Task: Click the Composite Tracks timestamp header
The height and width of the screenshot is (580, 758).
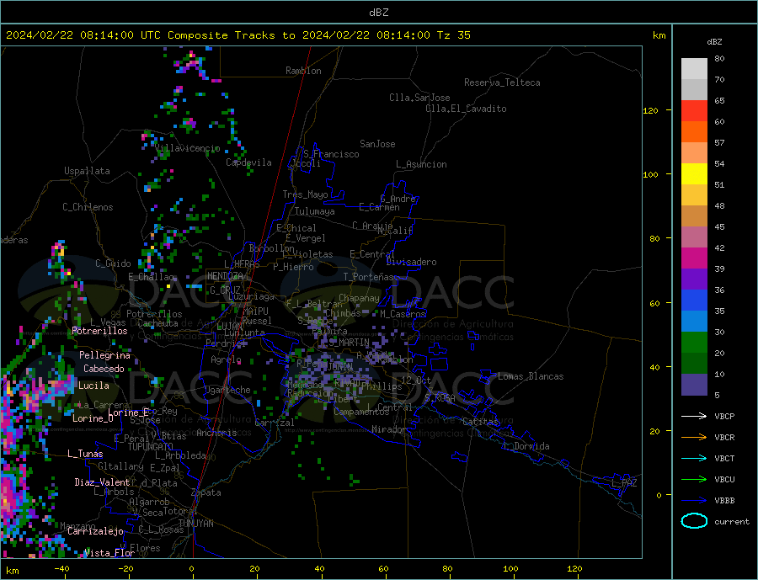Action: (238, 35)
